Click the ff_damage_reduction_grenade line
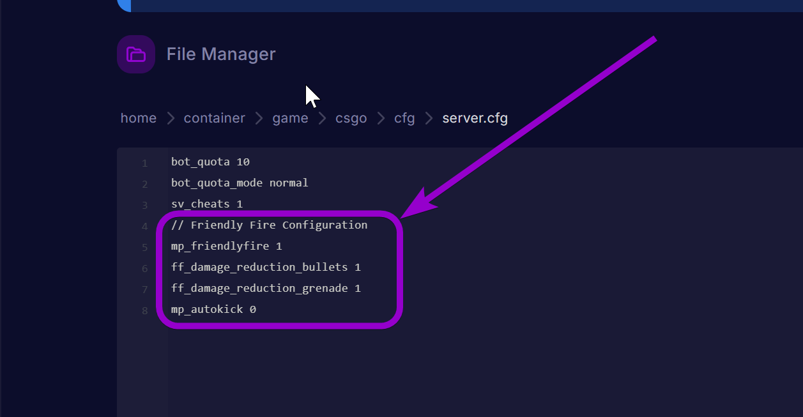Viewport: 803px width, 417px height. [266, 288]
